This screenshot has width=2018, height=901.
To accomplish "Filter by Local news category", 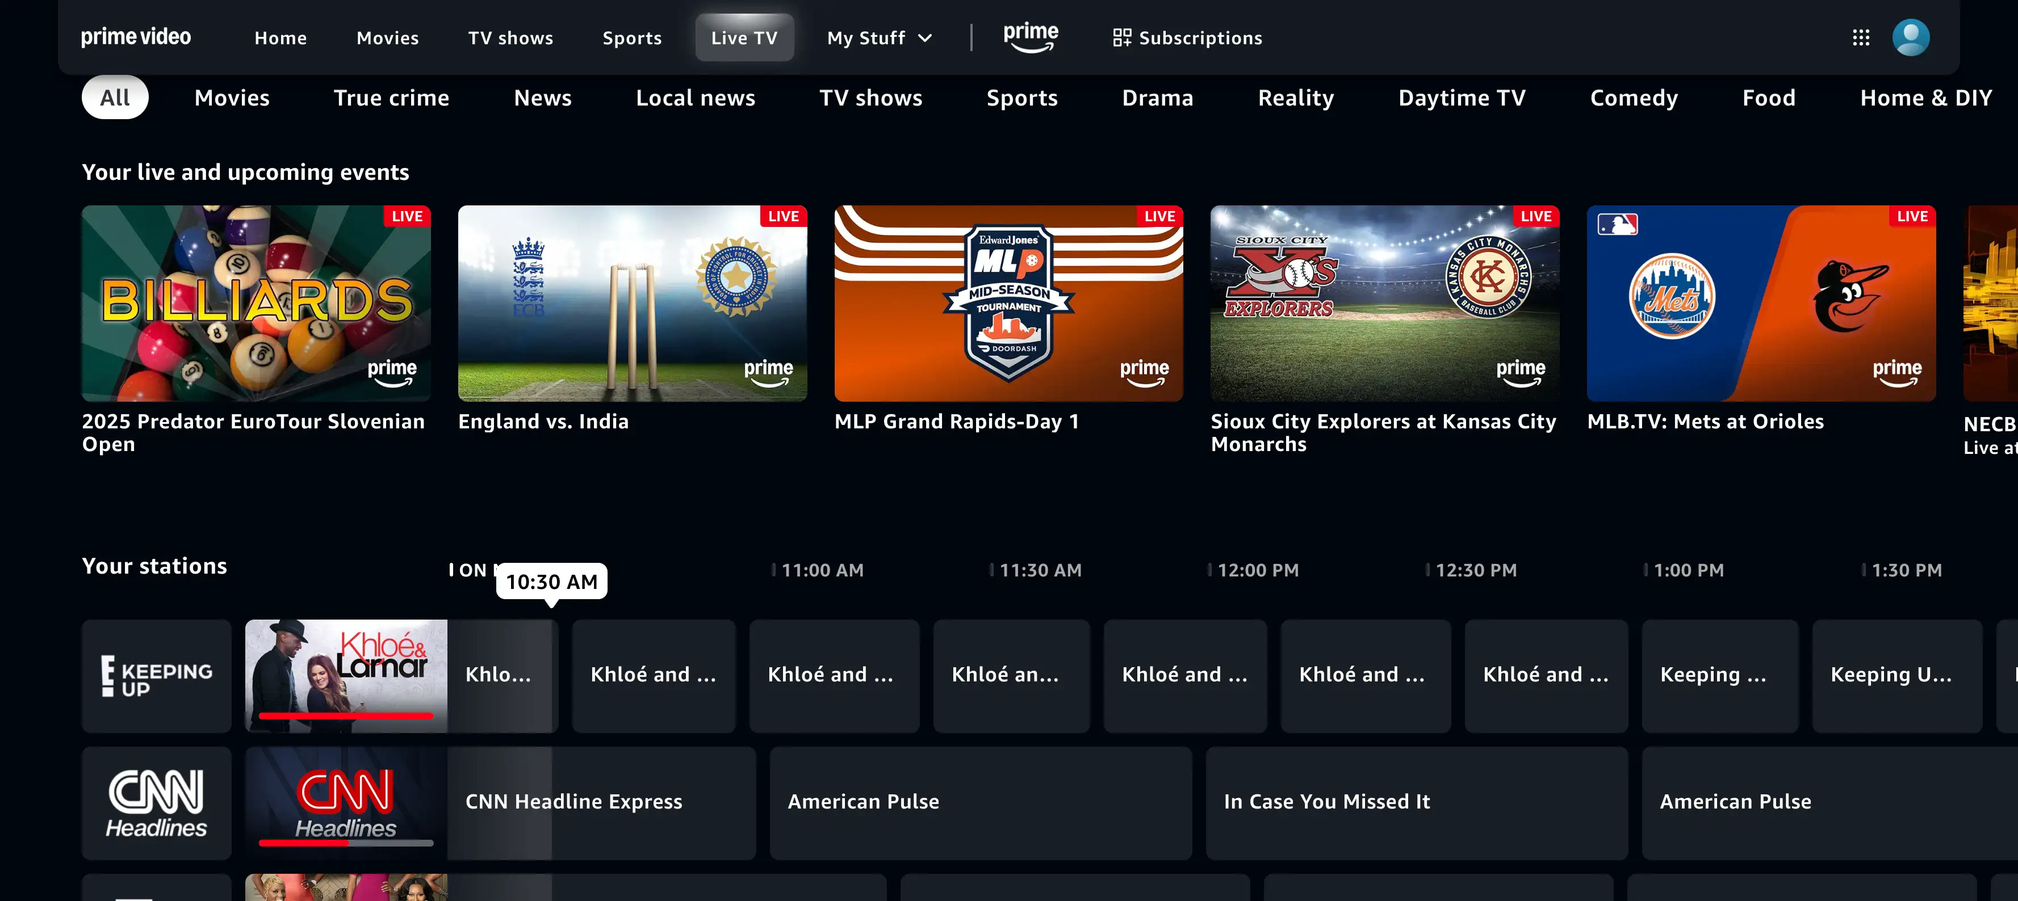I will pos(696,97).
